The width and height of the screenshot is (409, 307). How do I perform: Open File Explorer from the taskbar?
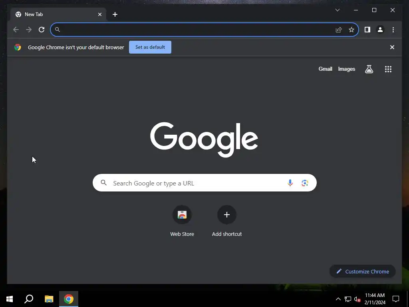(49, 299)
